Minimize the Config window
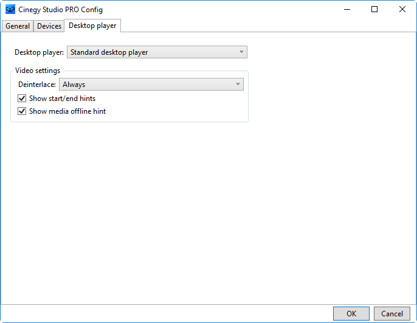The image size is (417, 323). pyautogui.click(x=347, y=10)
